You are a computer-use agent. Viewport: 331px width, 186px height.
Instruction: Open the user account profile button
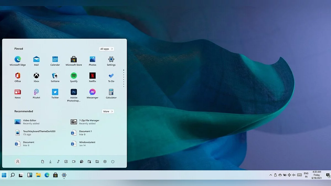pos(18,162)
